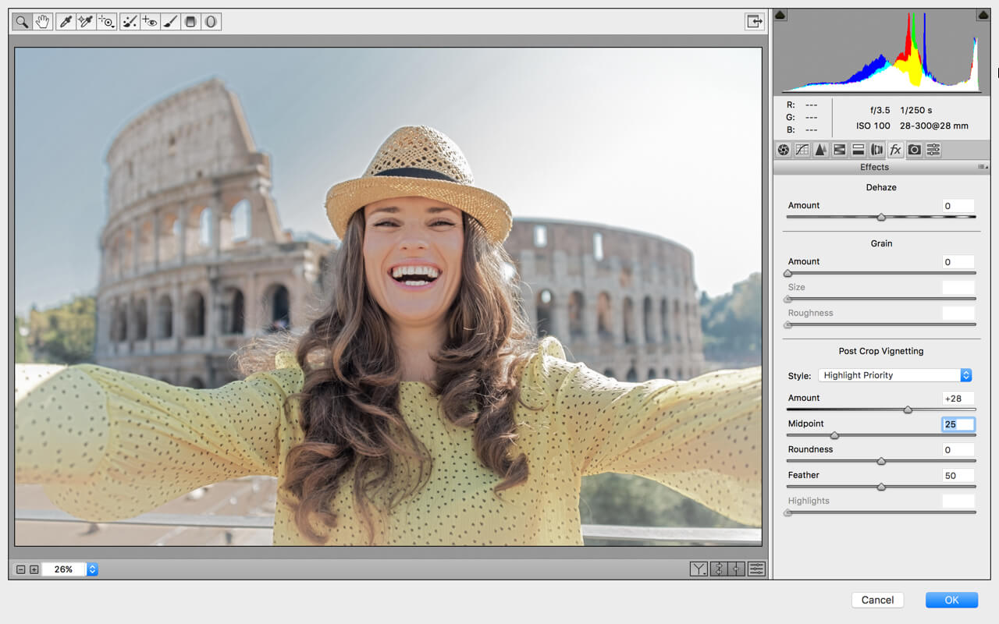Adjust the Vignetting Amount slider
The height and width of the screenshot is (624, 999).
pos(908,409)
